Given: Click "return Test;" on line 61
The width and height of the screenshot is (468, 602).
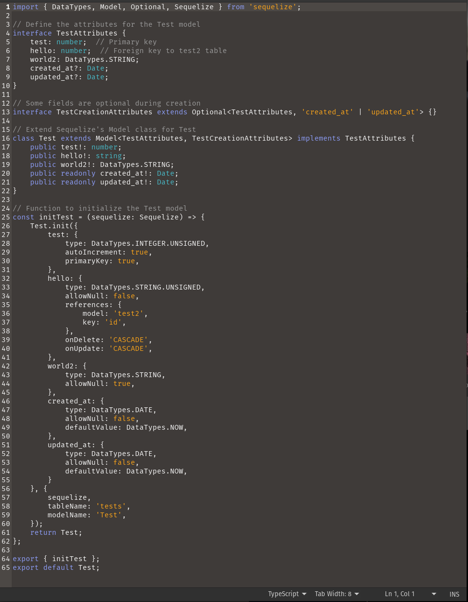Looking at the screenshot, I should [x=56, y=532].
